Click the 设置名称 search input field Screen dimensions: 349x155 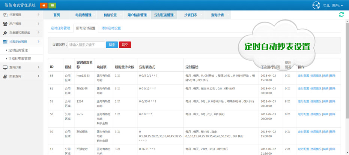coord(86,45)
